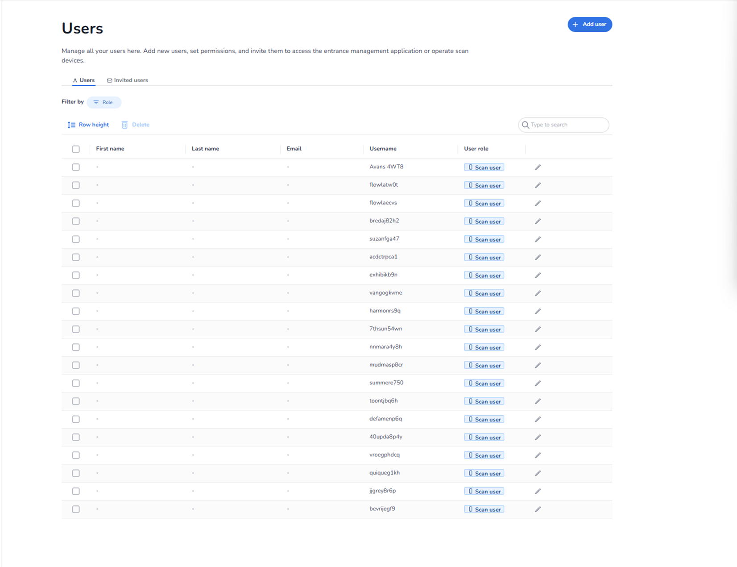Switch to the Invited users tab
The height and width of the screenshot is (567, 737).
[128, 80]
